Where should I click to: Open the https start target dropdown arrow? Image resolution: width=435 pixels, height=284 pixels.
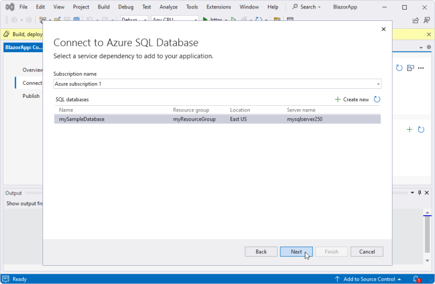tap(226, 20)
